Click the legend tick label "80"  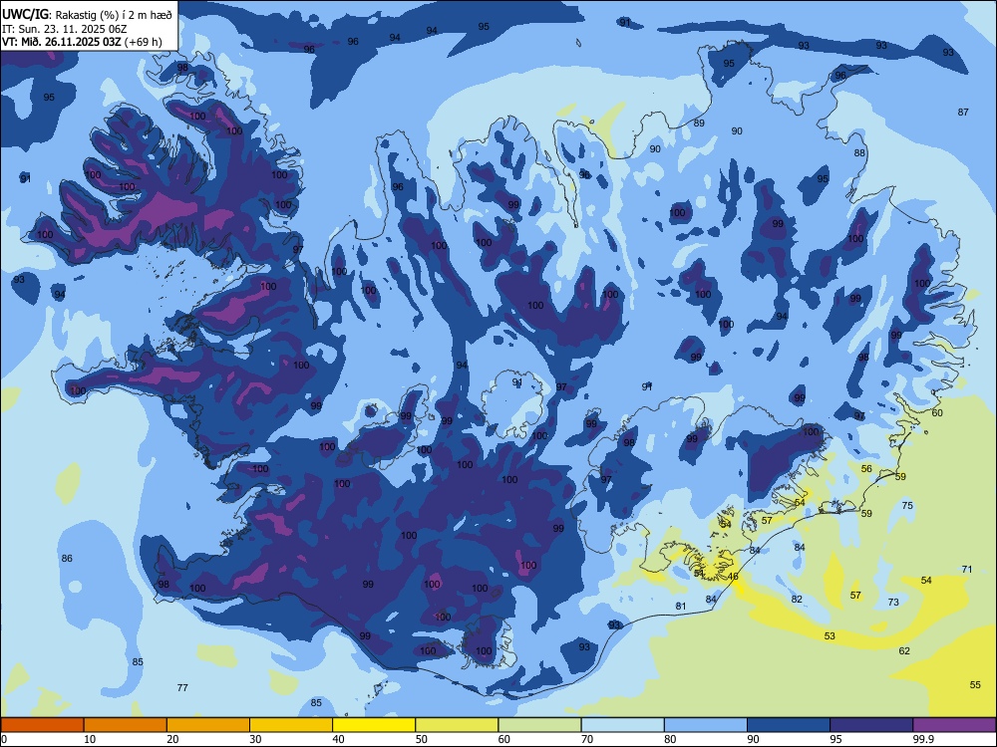tap(670, 739)
